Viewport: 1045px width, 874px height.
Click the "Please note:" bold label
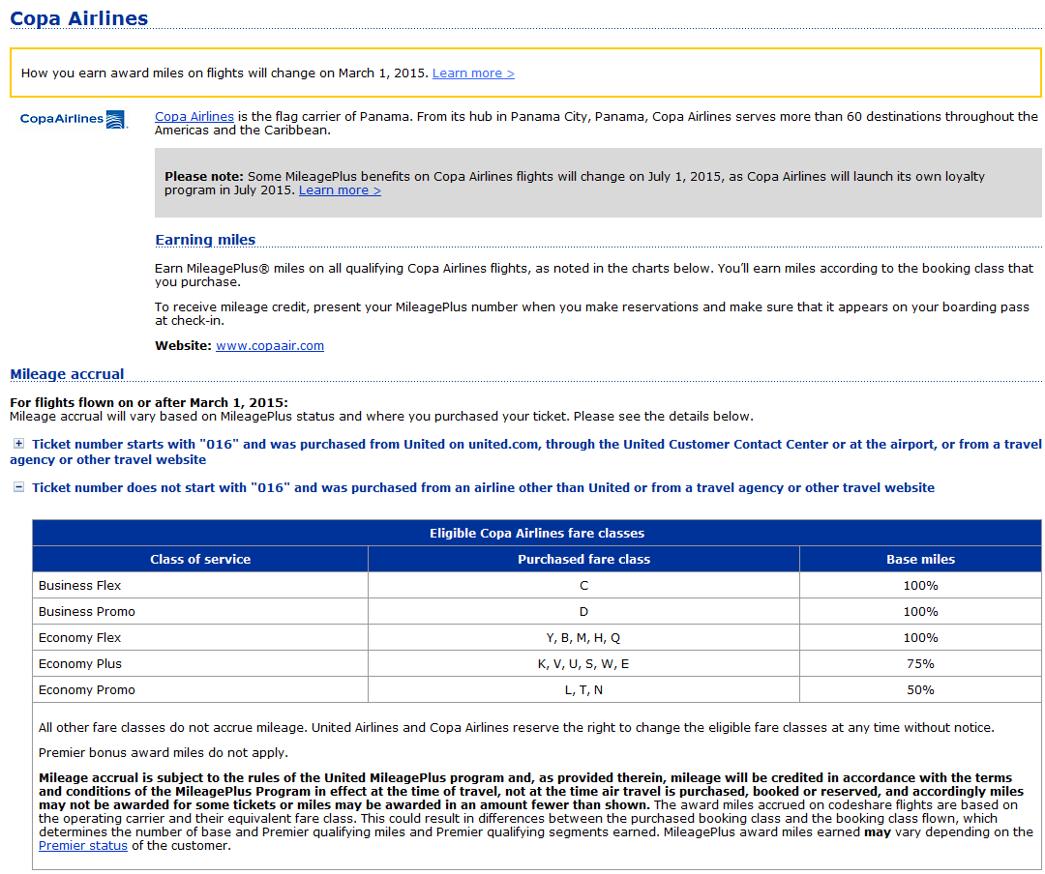pyautogui.click(x=204, y=177)
